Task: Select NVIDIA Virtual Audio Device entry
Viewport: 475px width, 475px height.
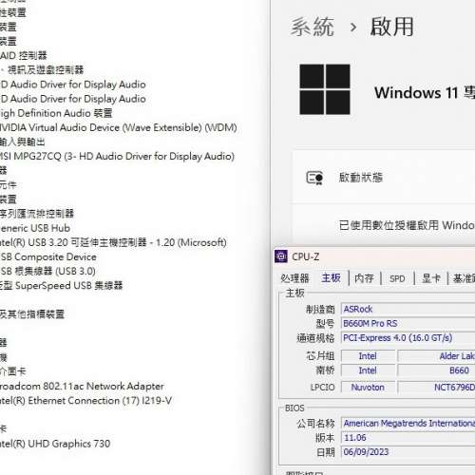Action: click(119, 127)
